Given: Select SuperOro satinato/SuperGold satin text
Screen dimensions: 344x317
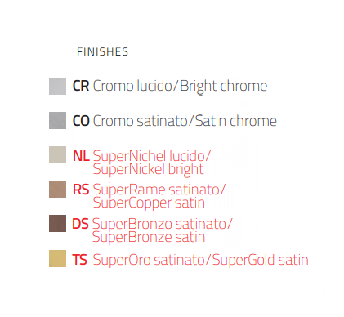Looking at the screenshot, I should click(200, 260).
